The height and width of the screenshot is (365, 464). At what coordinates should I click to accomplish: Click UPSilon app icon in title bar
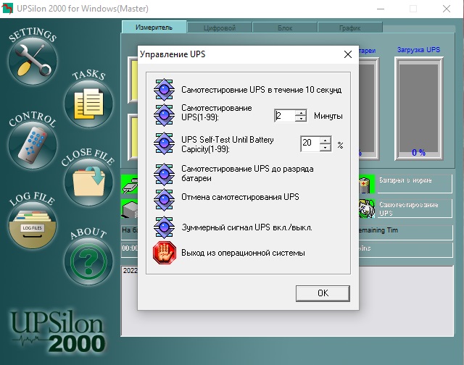pyautogui.click(x=7, y=8)
